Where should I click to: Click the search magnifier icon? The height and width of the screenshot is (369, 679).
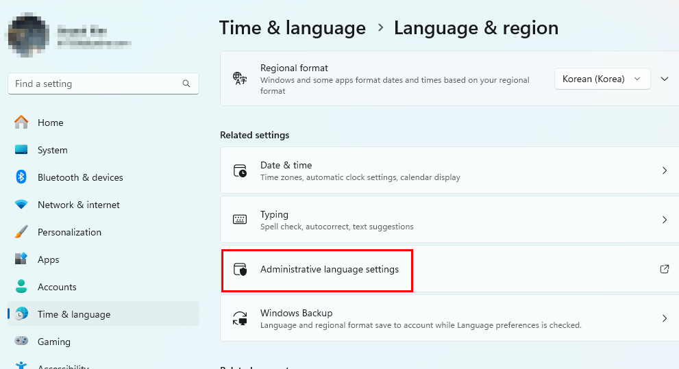186,84
